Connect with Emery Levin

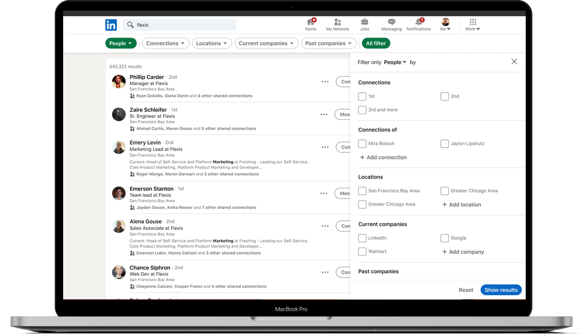point(343,147)
